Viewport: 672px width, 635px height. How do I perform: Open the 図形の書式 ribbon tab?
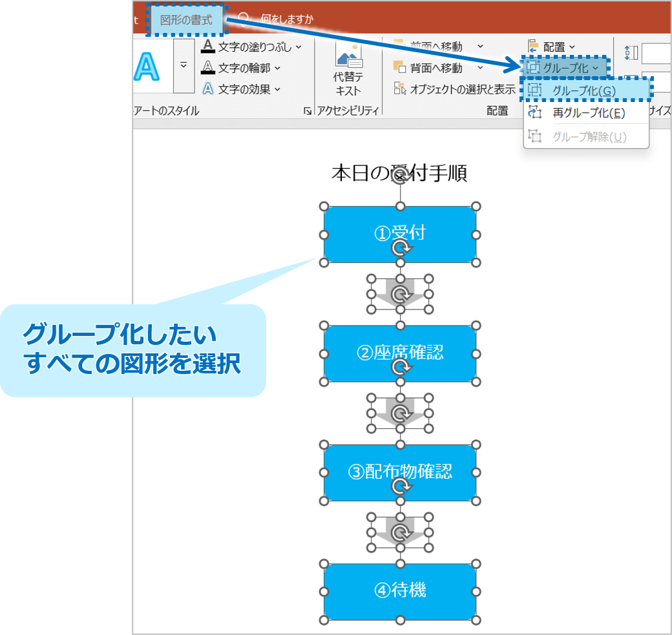point(186,20)
